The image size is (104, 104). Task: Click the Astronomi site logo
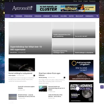click(22, 8)
